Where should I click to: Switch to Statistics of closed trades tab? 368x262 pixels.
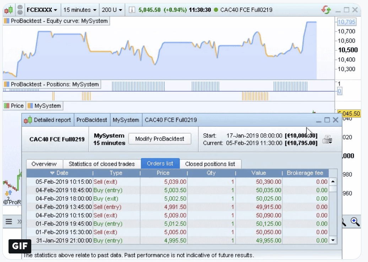[x=102, y=164]
